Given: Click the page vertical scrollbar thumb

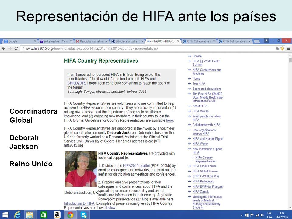Looking at the screenshot, I should click(x=290, y=60).
